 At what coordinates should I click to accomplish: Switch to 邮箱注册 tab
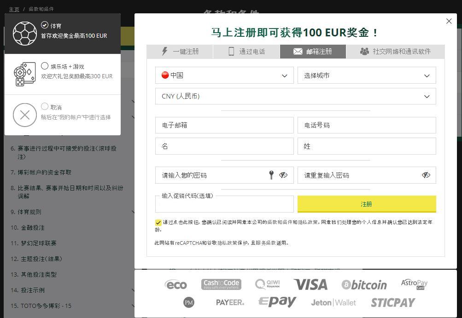click(x=313, y=52)
